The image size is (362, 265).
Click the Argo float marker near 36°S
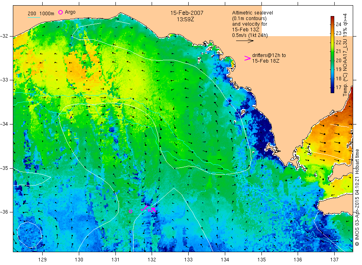tap(130, 211)
